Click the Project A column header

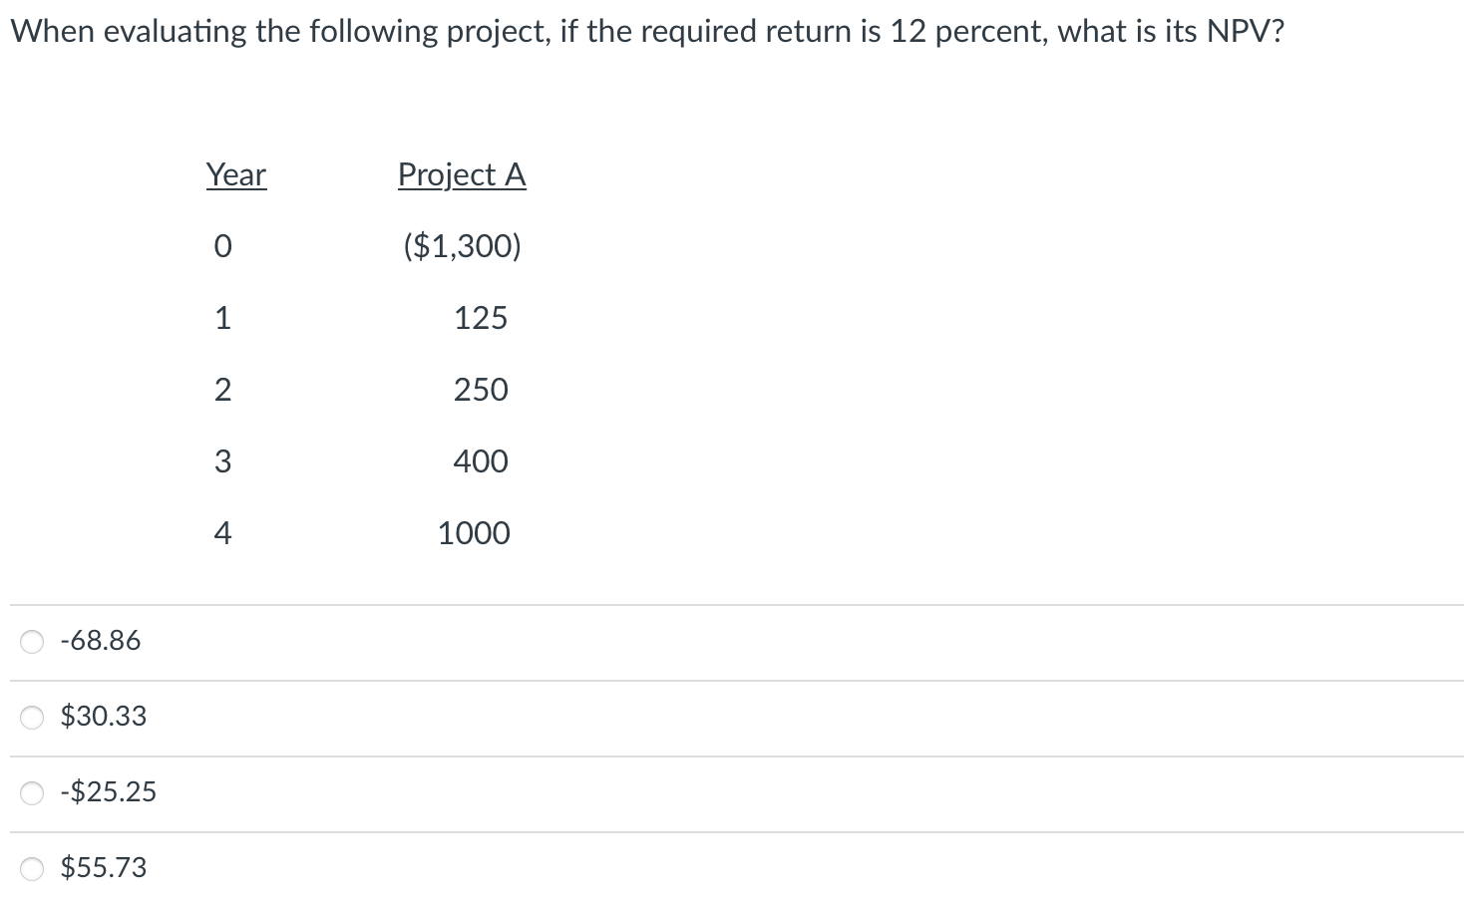tap(461, 174)
